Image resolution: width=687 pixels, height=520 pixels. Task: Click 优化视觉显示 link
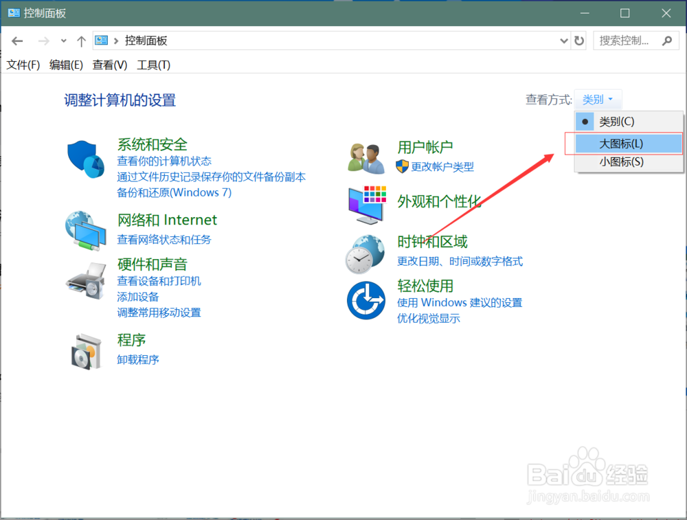[428, 319]
